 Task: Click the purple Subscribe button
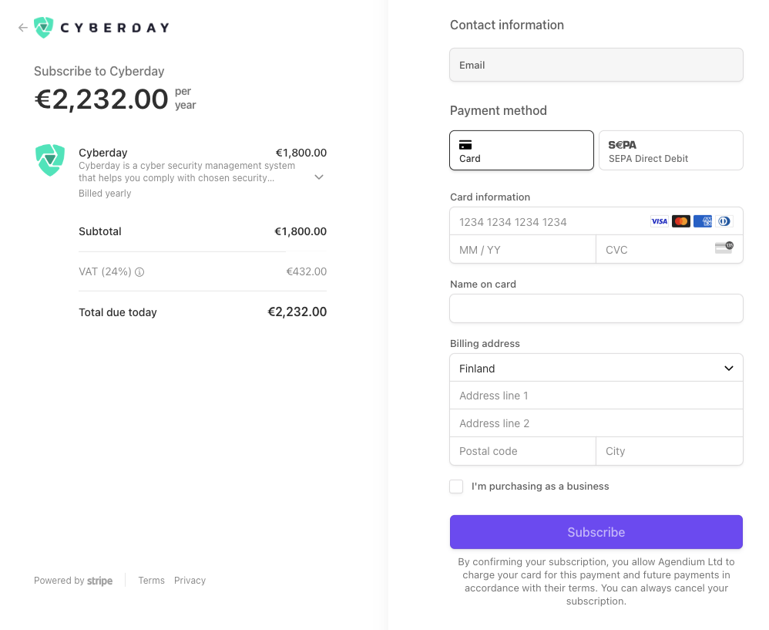point(596,532)
